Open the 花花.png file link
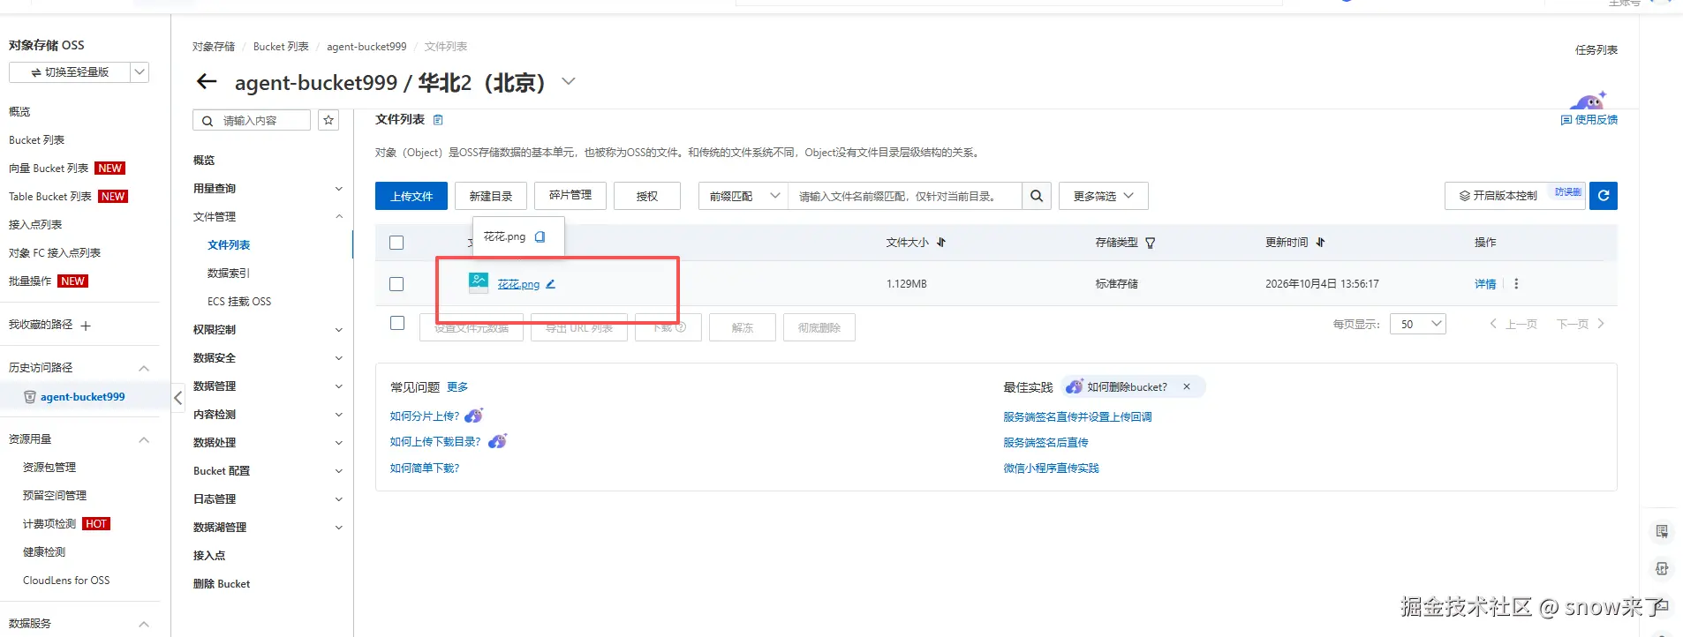The height and width of the screenshot is (637, 1683). (x=518, y=284)
